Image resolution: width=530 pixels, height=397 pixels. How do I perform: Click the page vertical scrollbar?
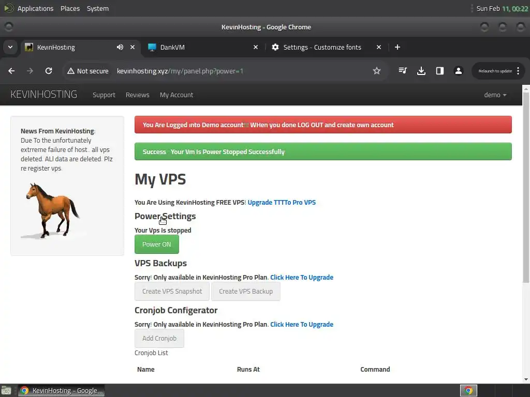[526, 187]
